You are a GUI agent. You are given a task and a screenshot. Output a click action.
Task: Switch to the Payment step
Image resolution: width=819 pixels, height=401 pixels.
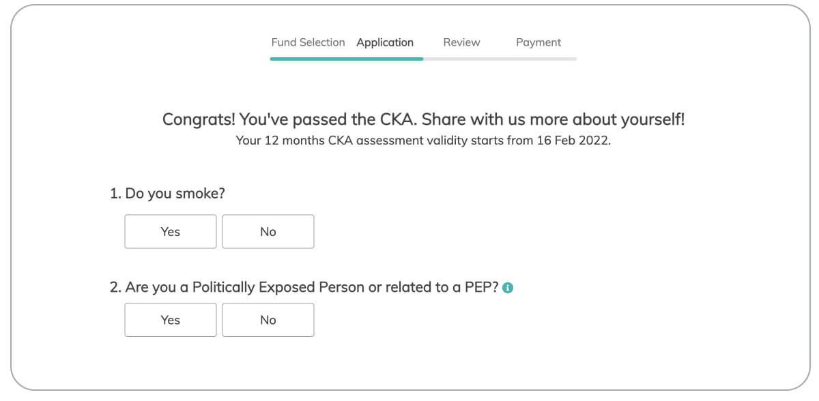point(538,42)
